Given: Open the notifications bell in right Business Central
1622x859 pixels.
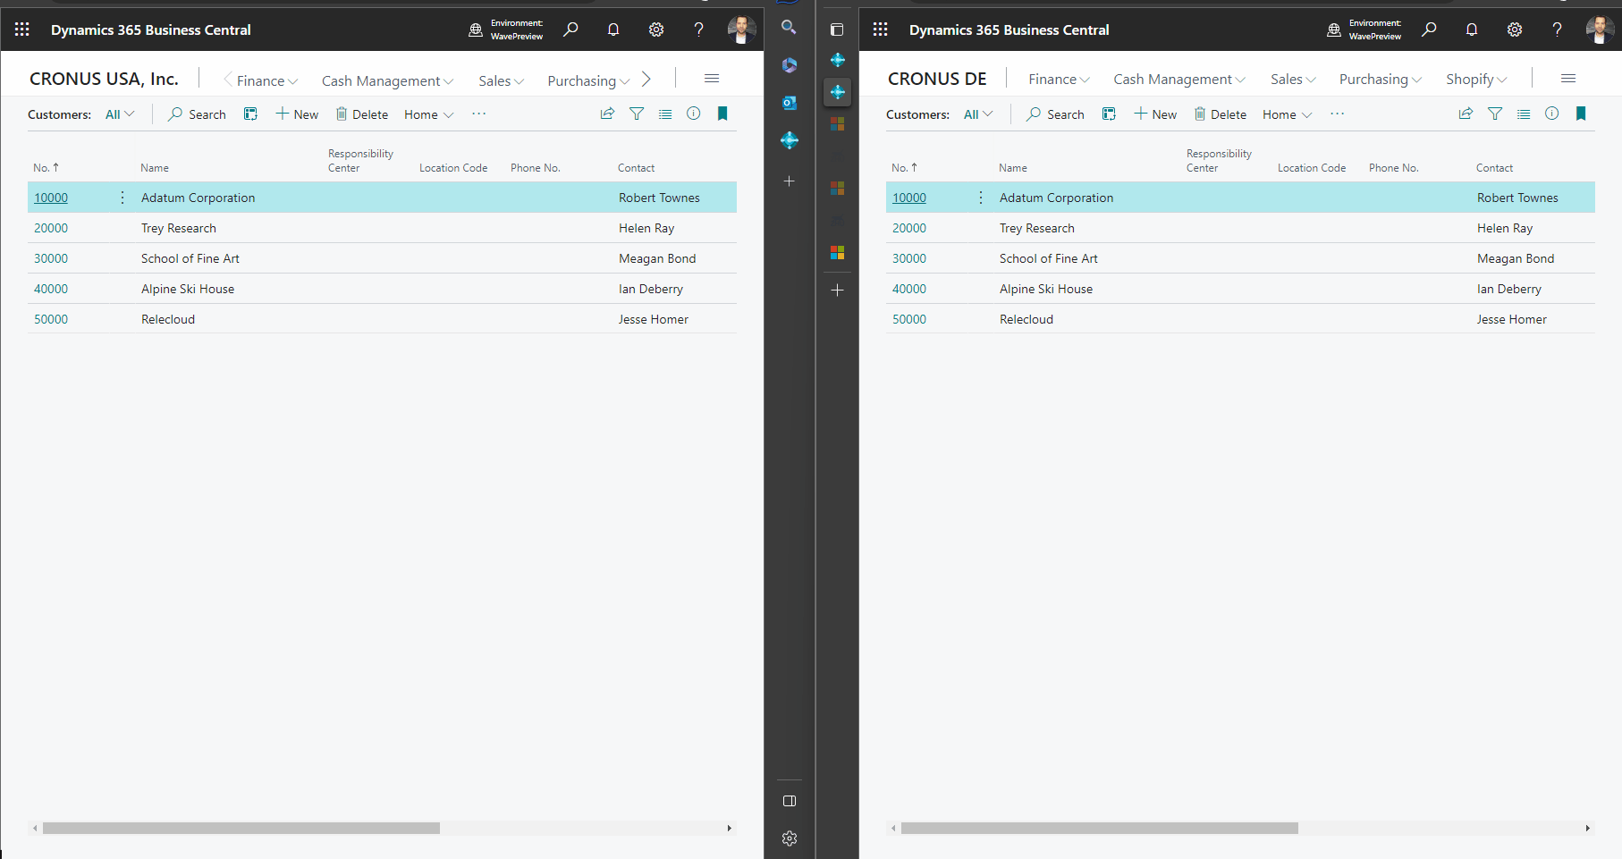Looking at the screenshot, I should [1471, 29].
